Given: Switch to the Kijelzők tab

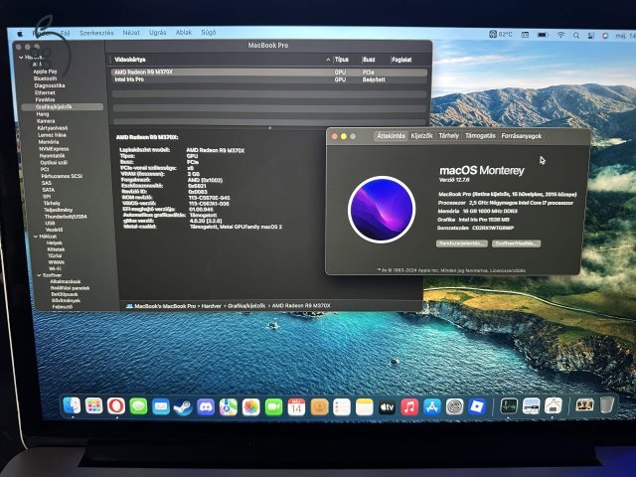Looking at the screenshot, I should click(x=421, y=136).
